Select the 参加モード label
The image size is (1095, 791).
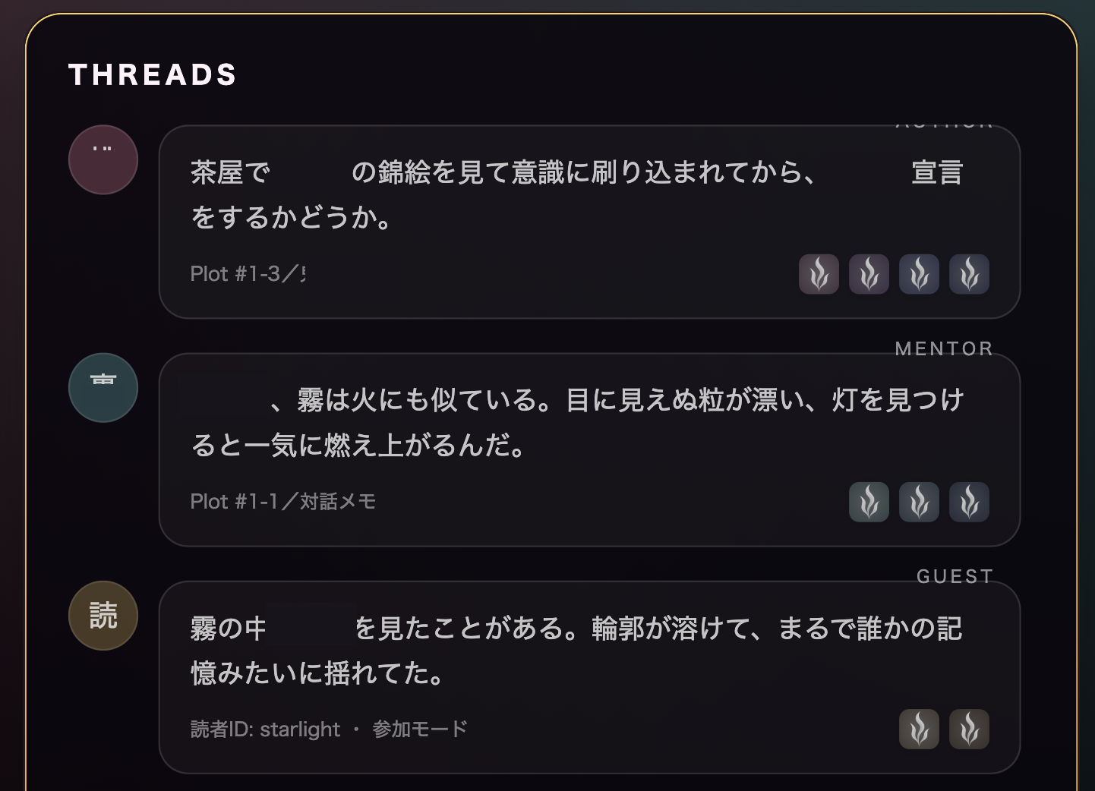419,730
